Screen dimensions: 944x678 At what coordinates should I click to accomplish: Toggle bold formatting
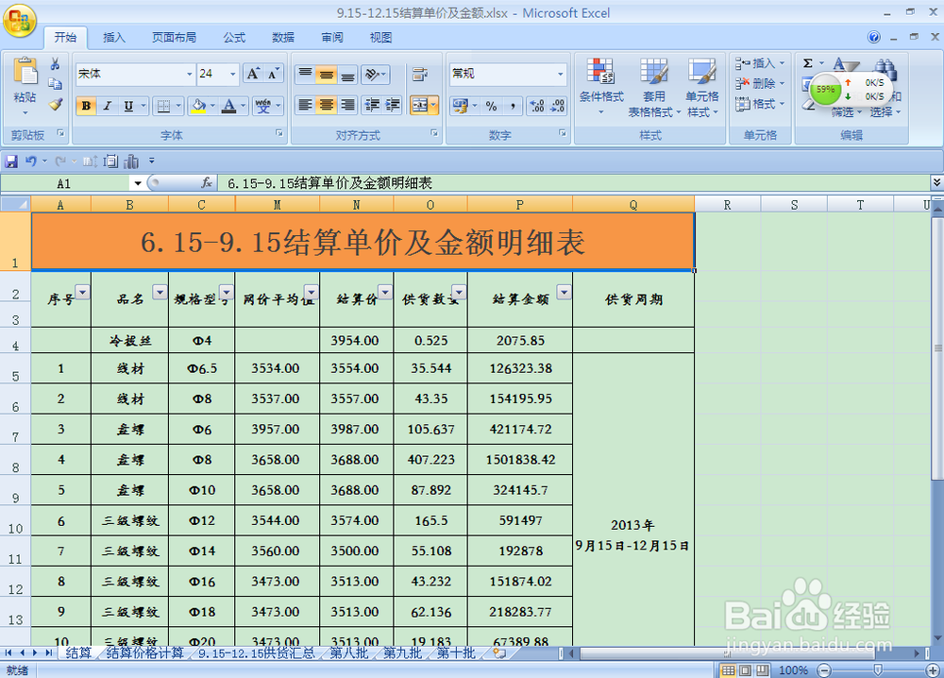pyautogui.click(x=86, y=106)
